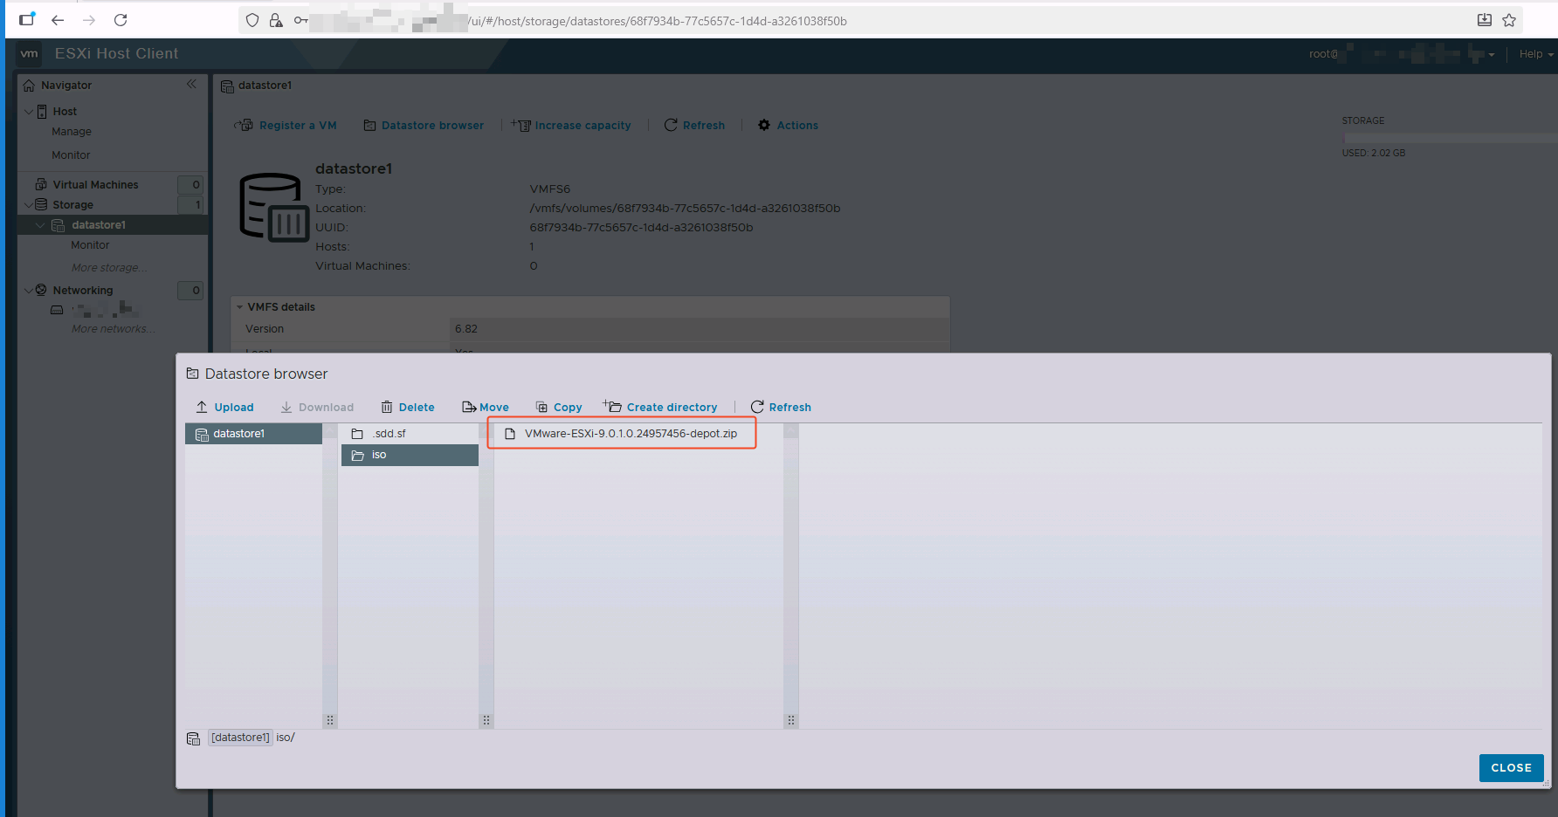This screenshot has width=1558, height=817.
Task: Click the CLOSE button in Datastore browser
Action: [1511, 767]
